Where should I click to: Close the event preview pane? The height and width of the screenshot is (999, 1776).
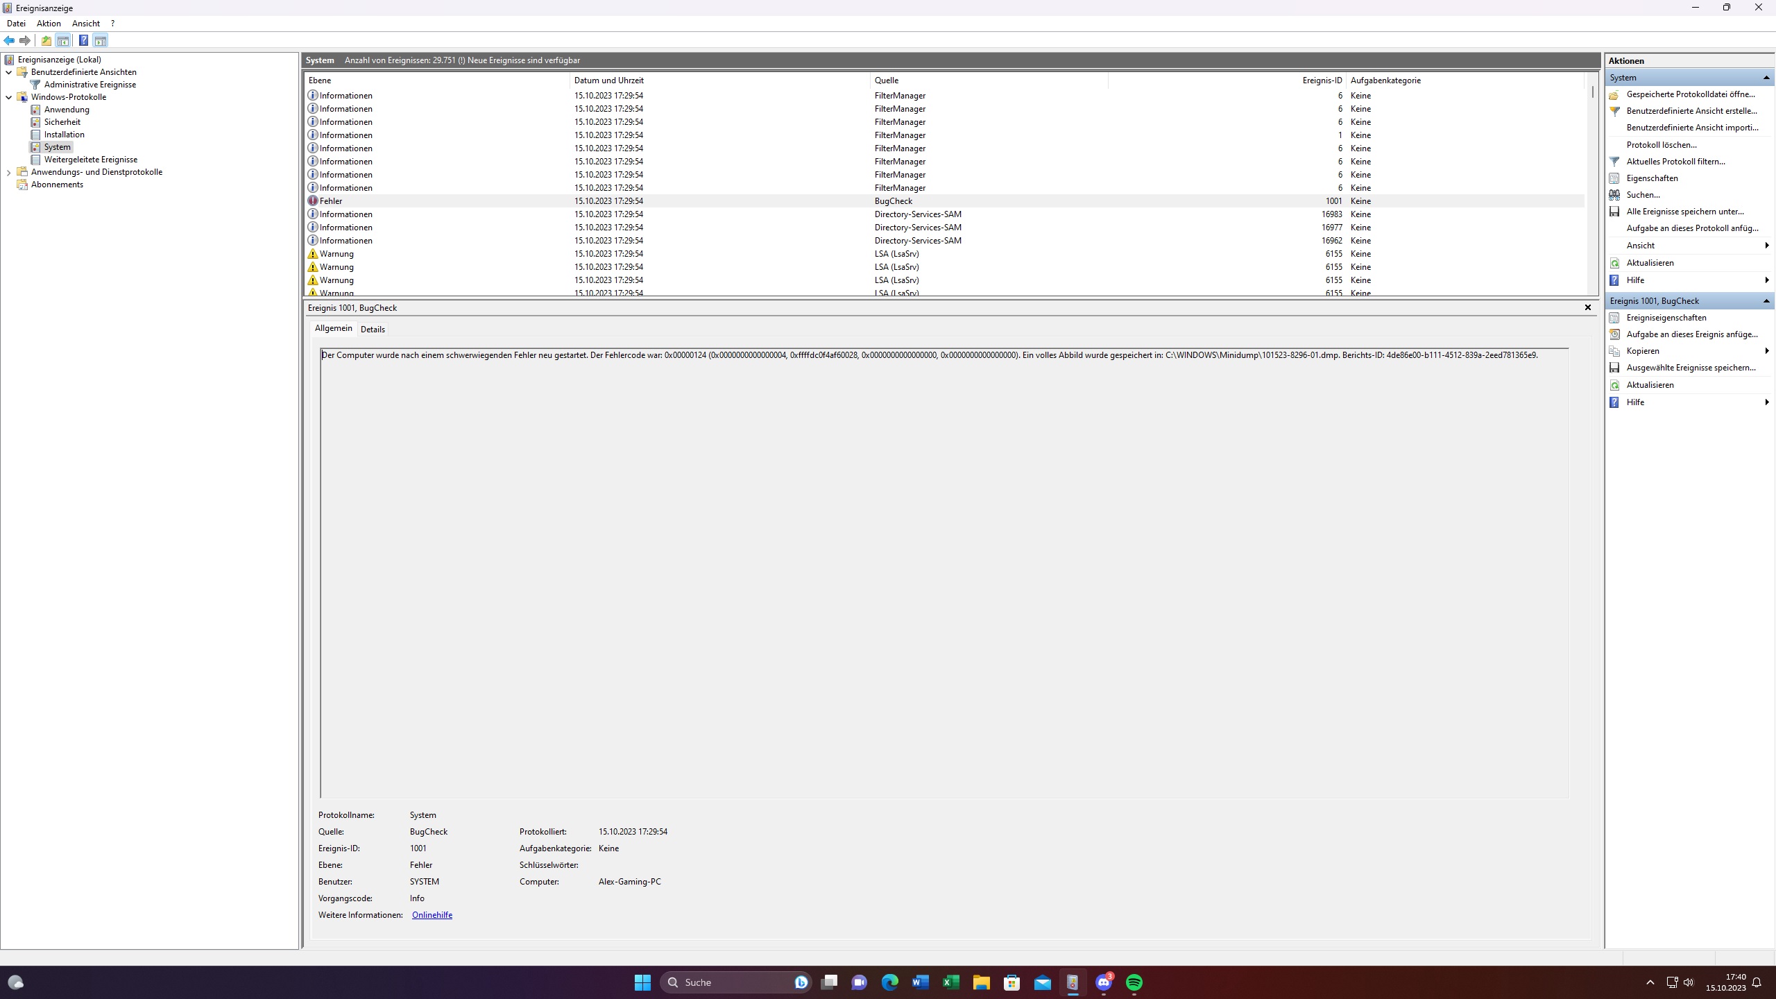point(1587,307)
